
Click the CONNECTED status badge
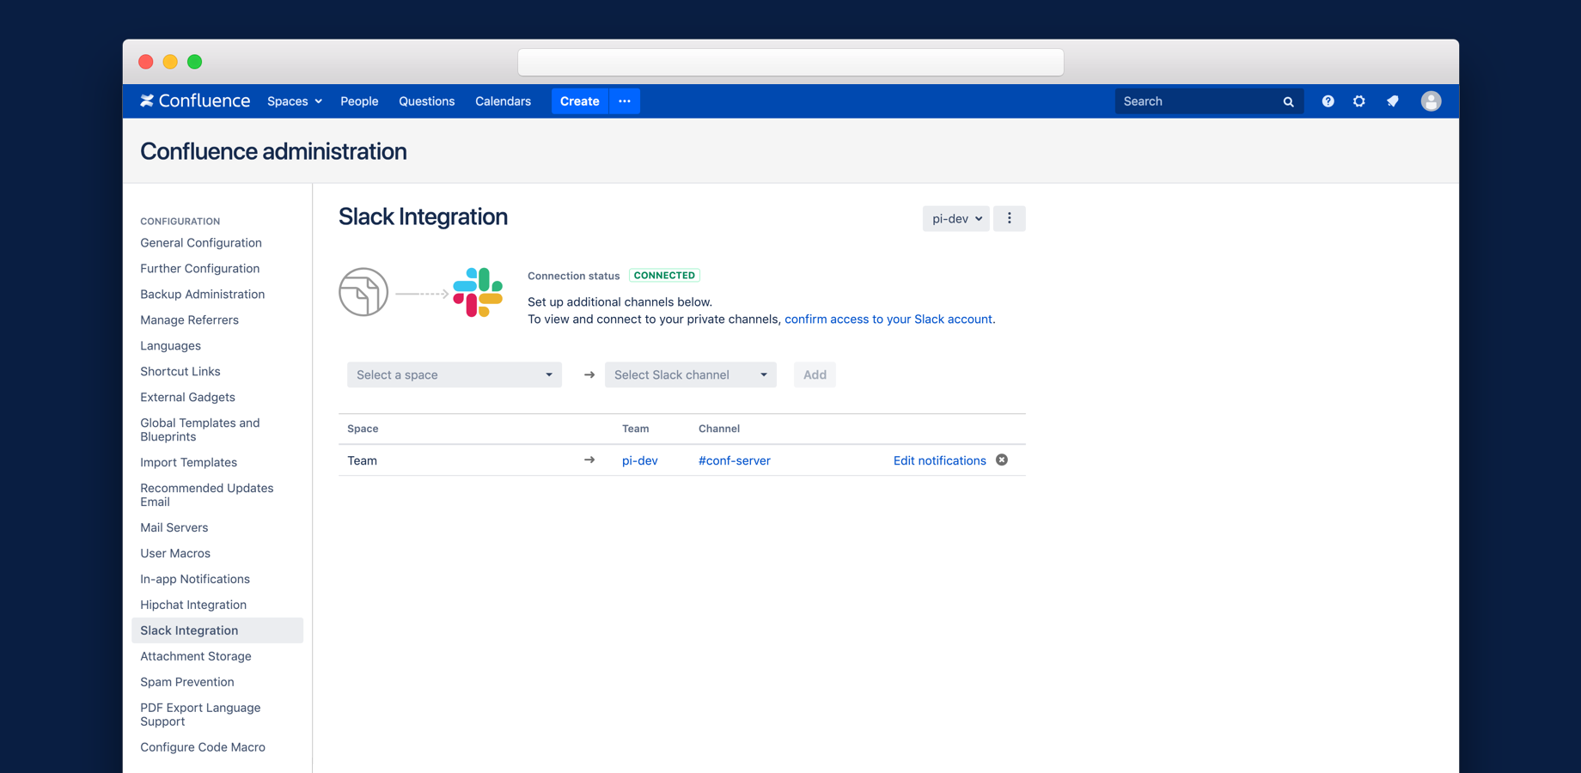(x=664, y=276)
